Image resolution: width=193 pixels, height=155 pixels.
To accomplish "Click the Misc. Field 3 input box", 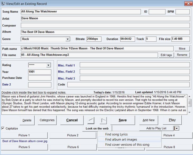I will (135, 78).
